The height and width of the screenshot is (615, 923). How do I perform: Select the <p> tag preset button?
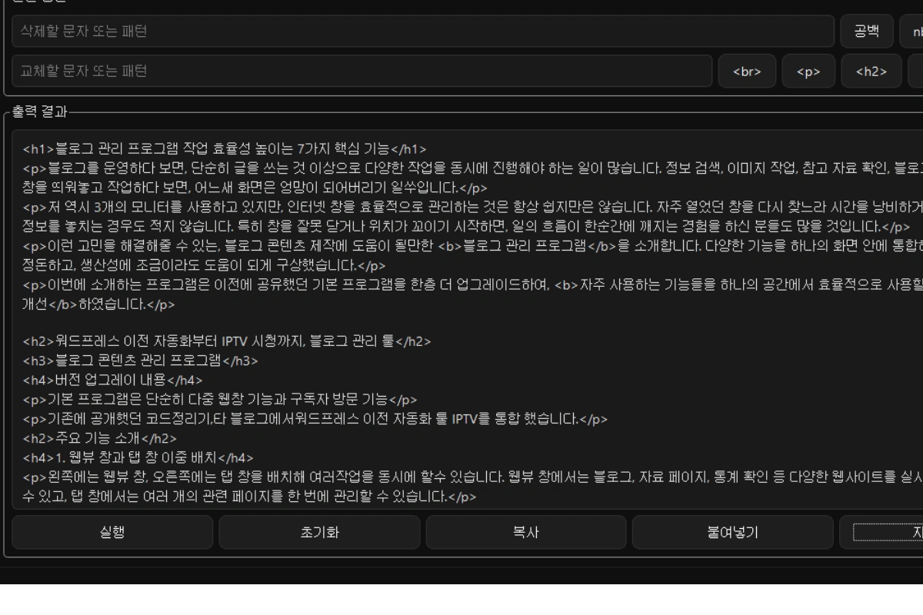808,71
